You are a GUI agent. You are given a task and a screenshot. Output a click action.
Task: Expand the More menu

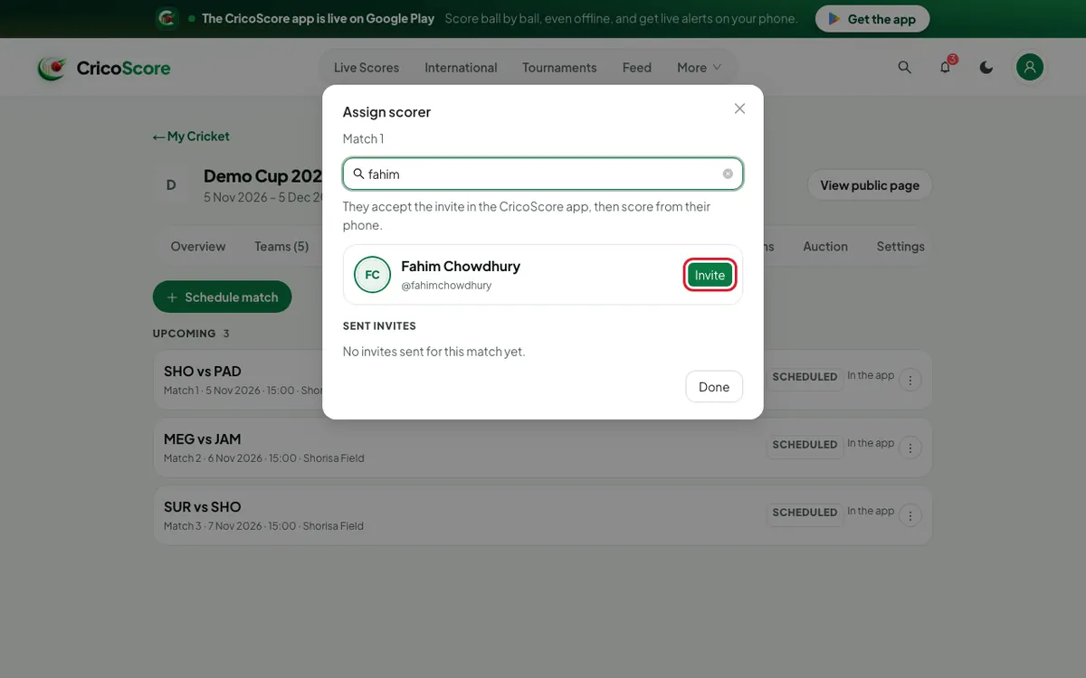700,68
